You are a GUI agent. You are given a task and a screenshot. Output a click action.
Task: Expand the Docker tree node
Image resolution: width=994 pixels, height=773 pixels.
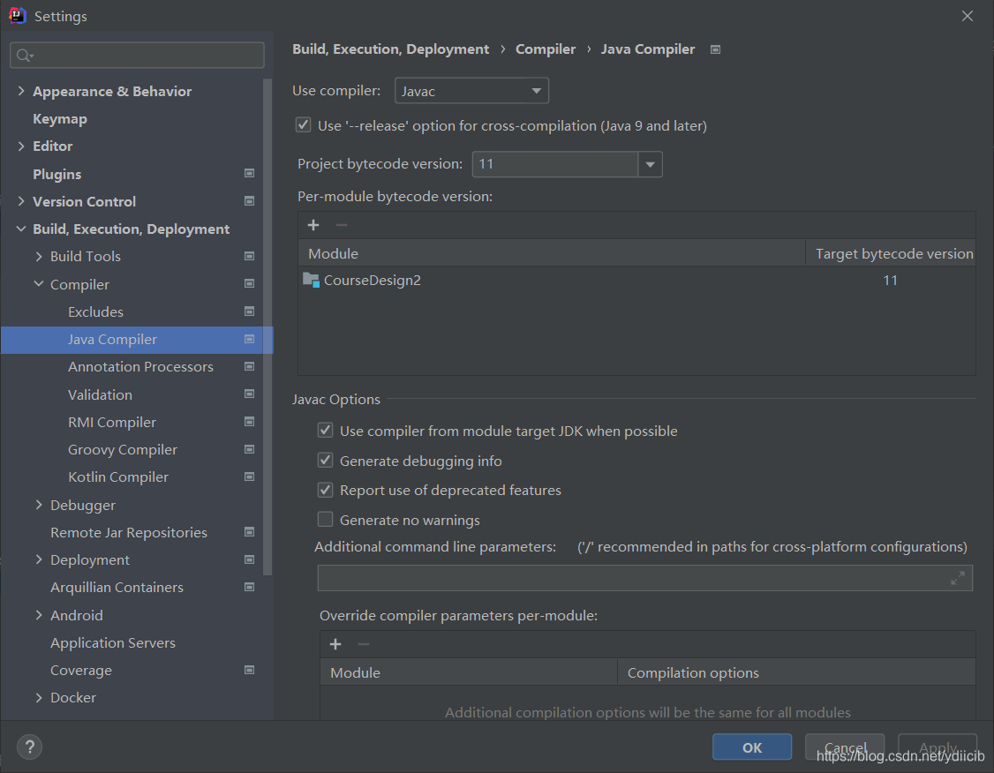(39, 697)
